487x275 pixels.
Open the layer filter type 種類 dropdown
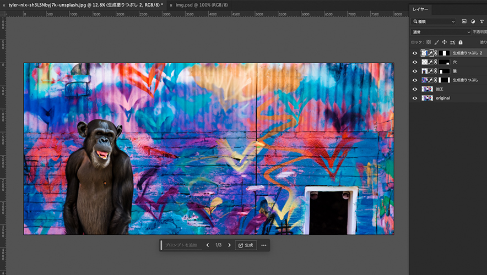[x=434, y=21]
